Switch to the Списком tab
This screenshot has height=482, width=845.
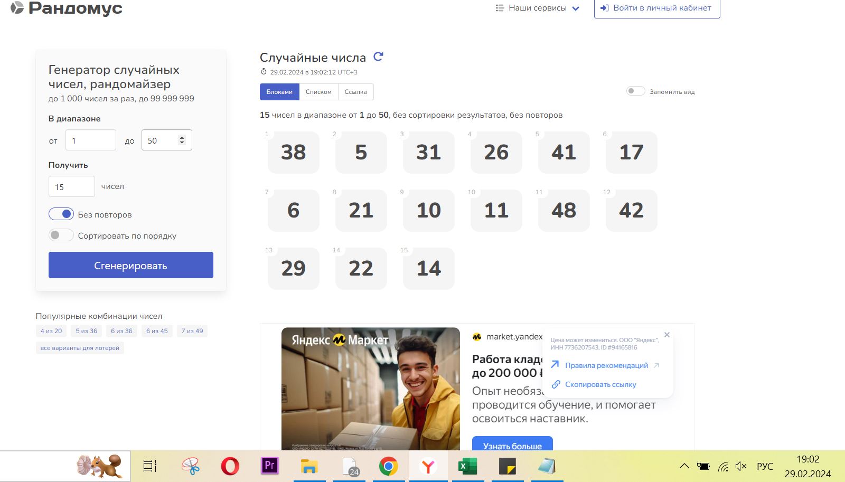pos(318,92)
